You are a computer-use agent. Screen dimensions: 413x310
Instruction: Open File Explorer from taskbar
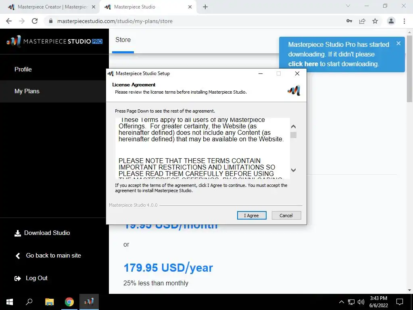click(x=49, y=302)
